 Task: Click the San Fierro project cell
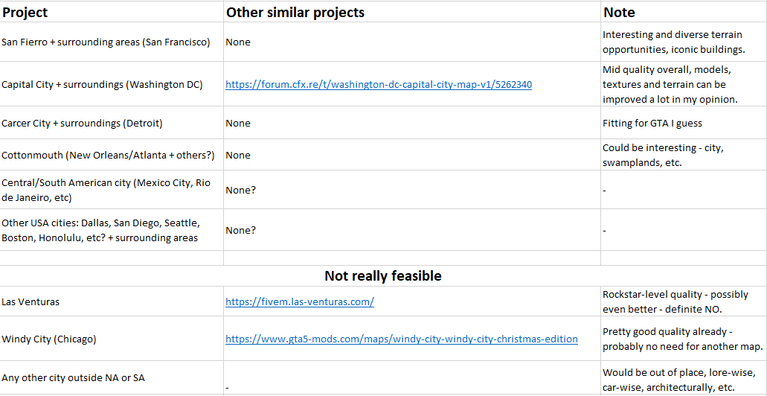pos(112,42)
